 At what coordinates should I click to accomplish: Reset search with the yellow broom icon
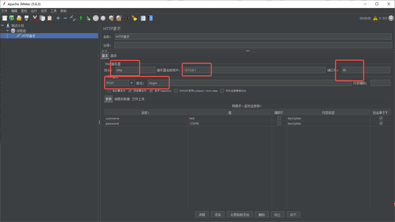pyautogui.click(x=135, y=18)
